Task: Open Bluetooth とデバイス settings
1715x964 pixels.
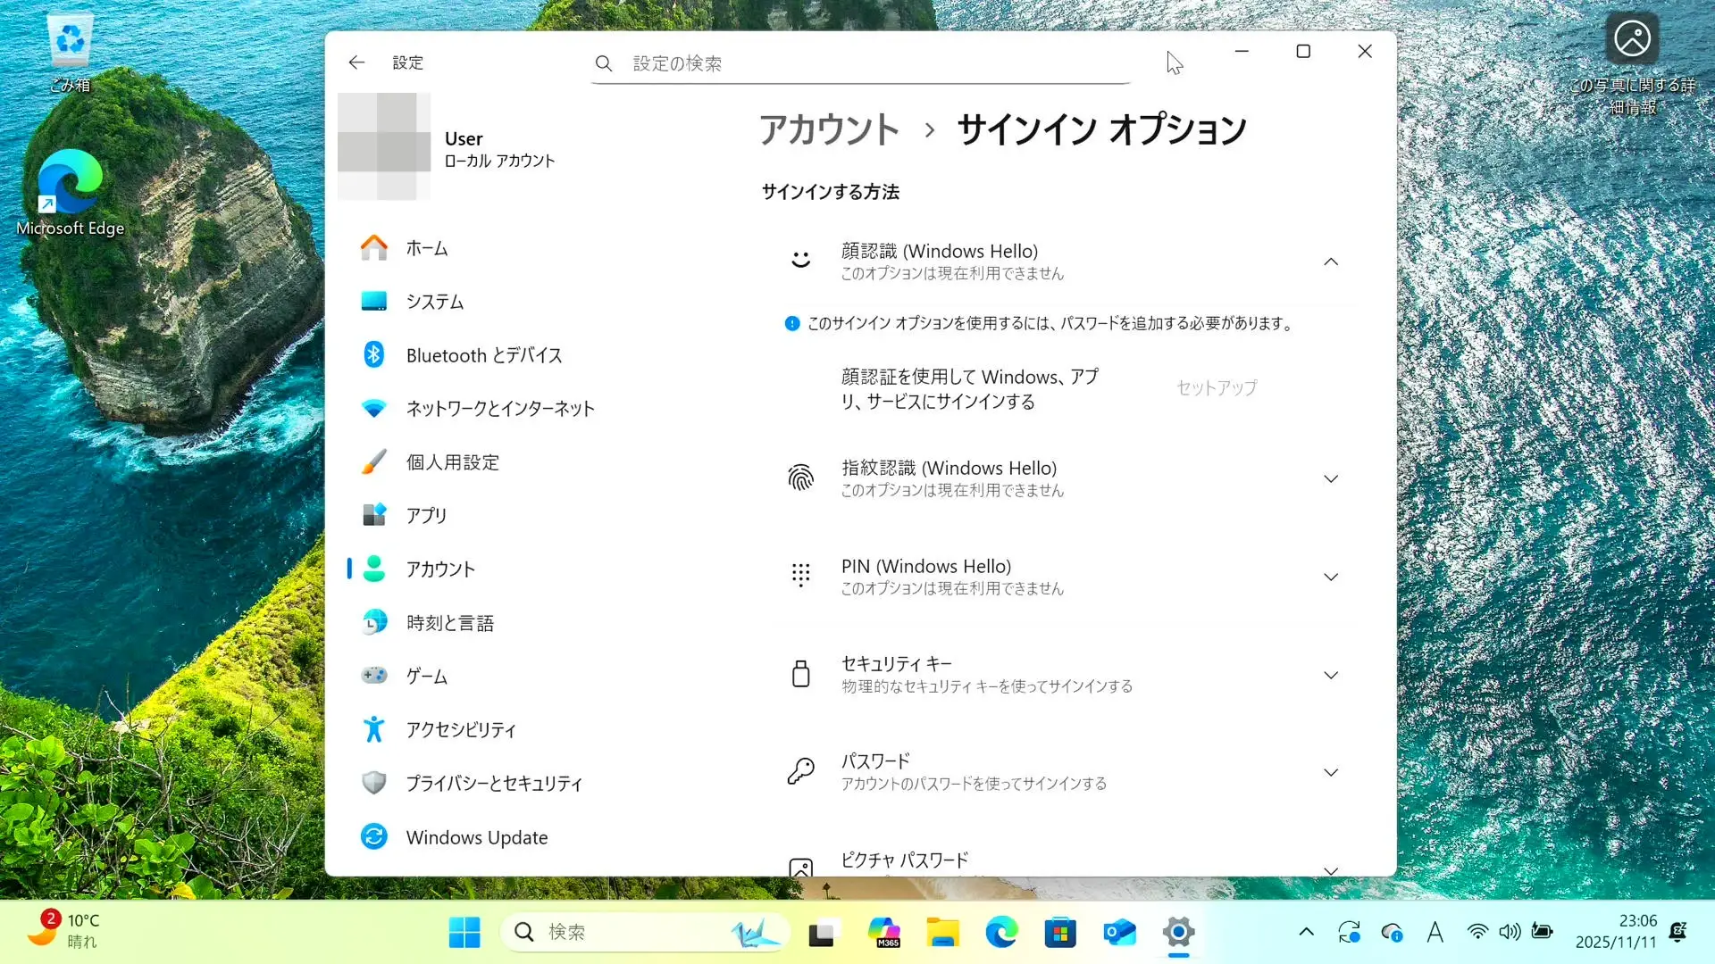Action: 483,355
